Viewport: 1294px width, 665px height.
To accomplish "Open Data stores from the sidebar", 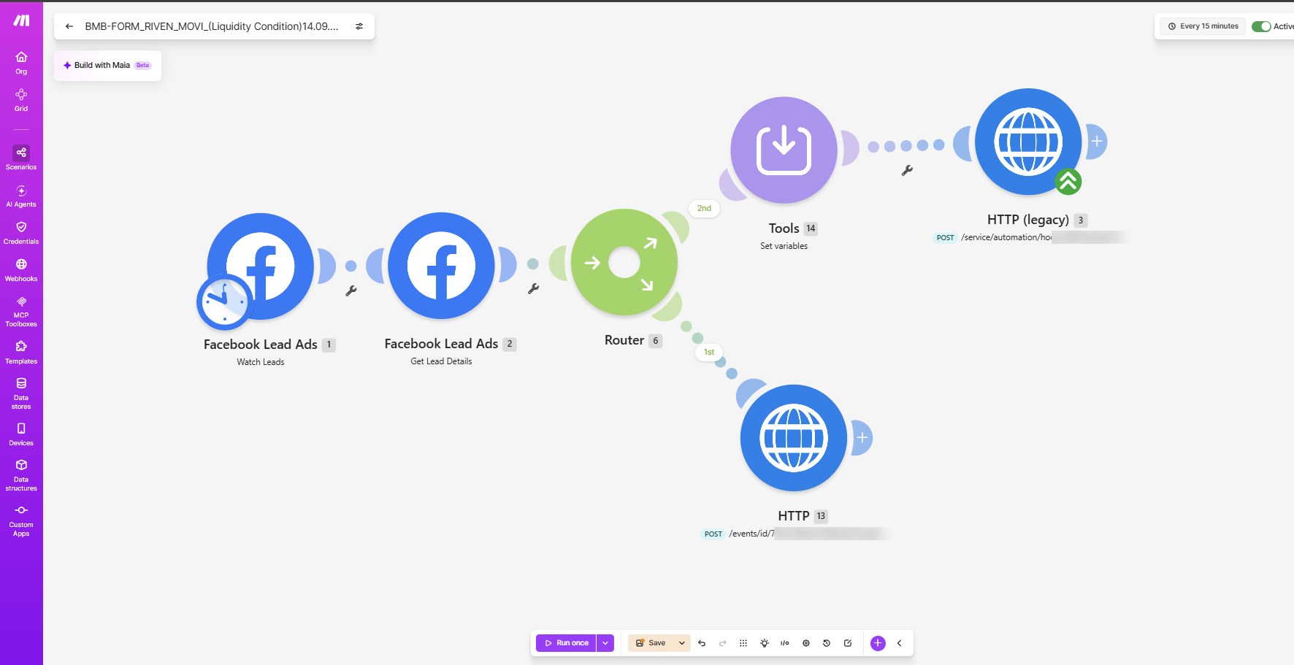I will 21,393.
